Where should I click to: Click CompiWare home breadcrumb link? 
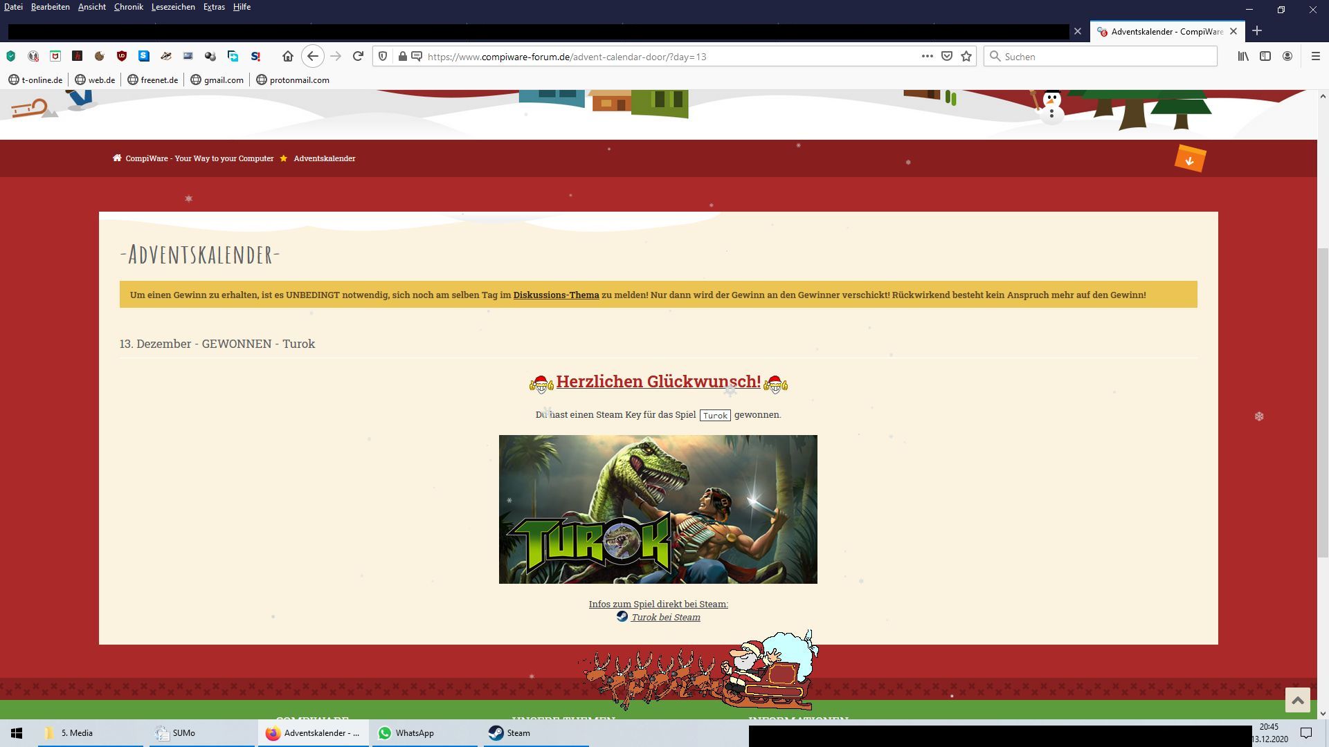tap(193, 158)
